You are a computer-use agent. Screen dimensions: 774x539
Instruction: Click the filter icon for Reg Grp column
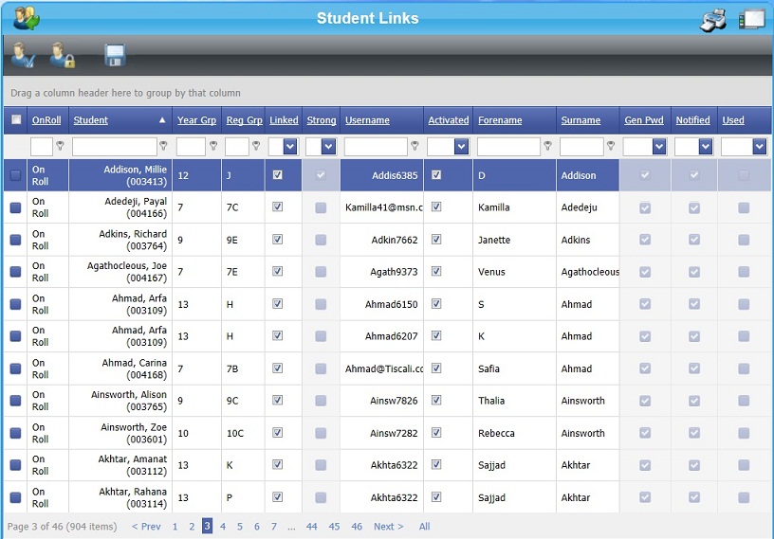click(256, 146)
